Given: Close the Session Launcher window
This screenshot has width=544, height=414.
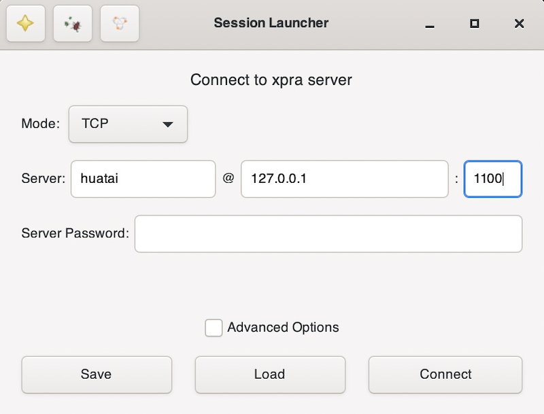Looking at the screenshot, I should tap(519, 24).
